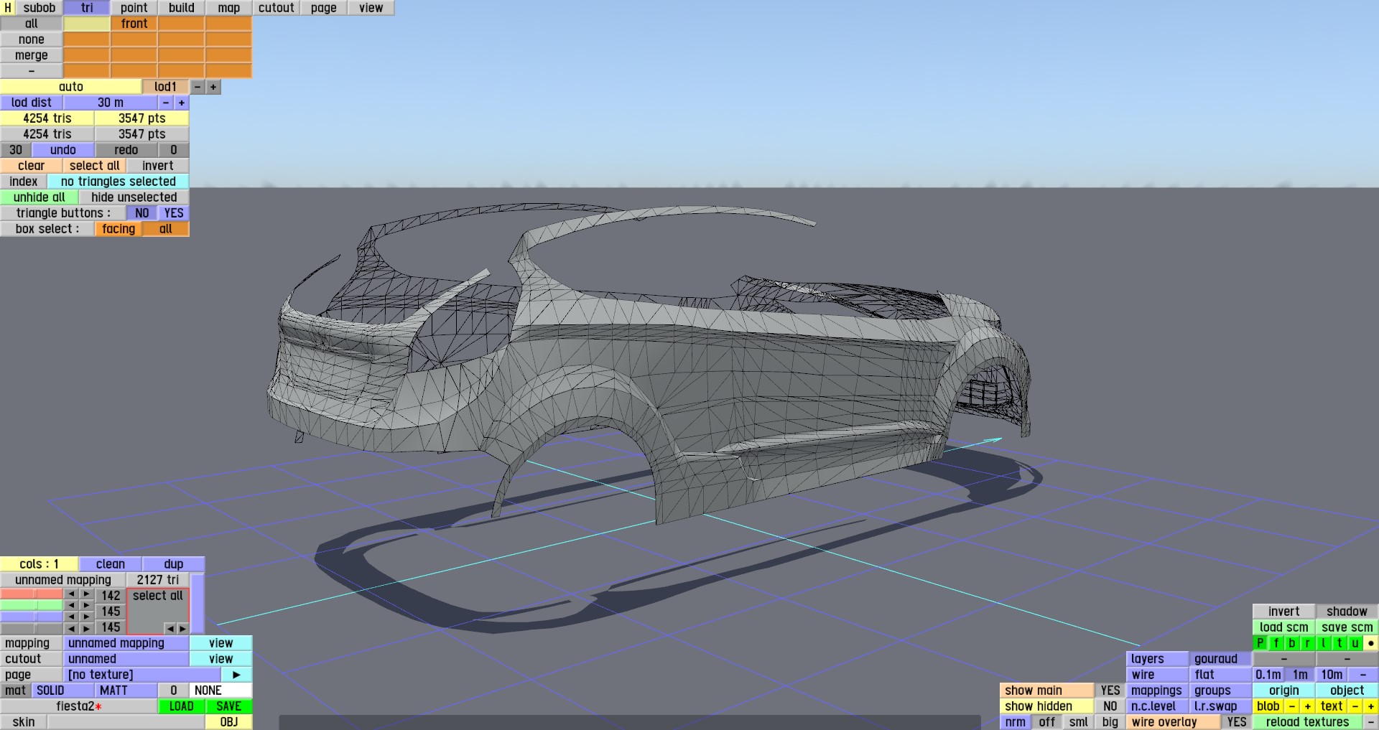Nudge blue colour value right with arrow
Viewport: 1379px width, 730px height.
(x=87, y=617)
